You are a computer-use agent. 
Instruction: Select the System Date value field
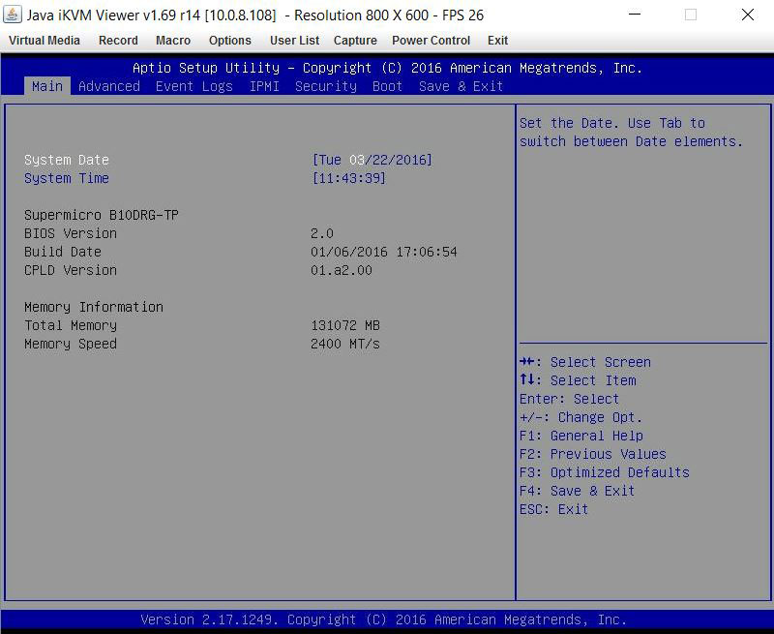point(372,160)
